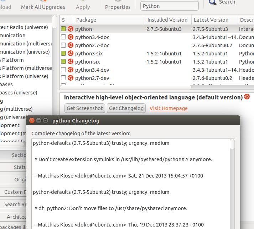The height and width of the screenshot is (229, 254).
Task: Click the Get Screenshot button
Action: (85, 108)
